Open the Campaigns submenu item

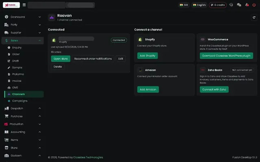pos(24,101)
